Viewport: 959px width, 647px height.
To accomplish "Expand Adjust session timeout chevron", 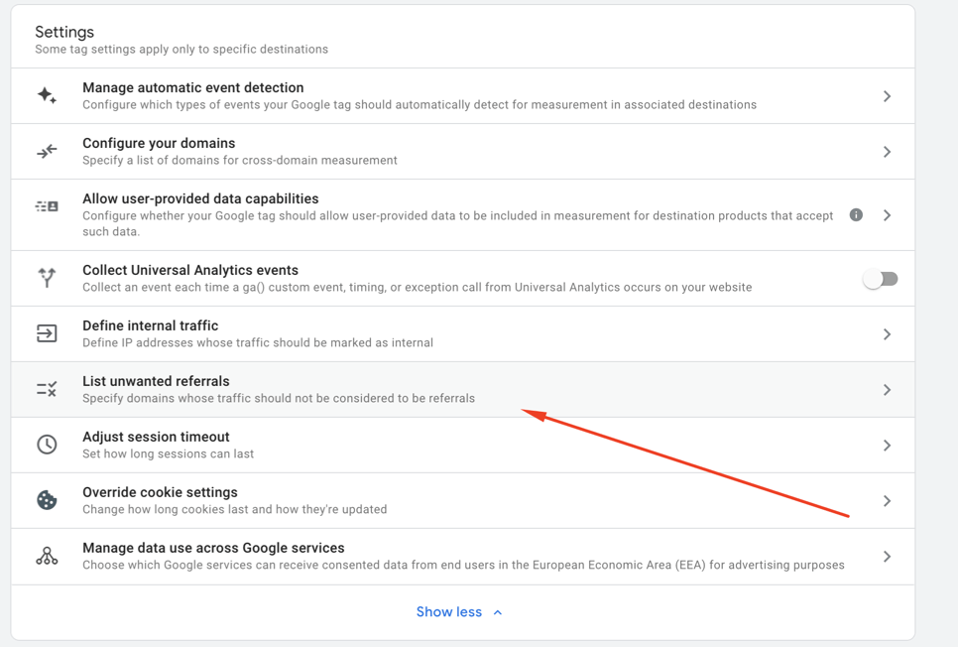I will (x=887, y=446).
